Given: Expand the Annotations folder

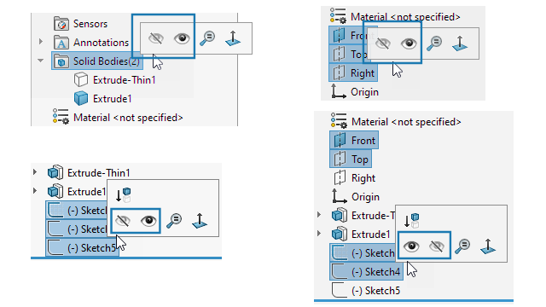Looking at the screenshot, I should pos(41,42).
